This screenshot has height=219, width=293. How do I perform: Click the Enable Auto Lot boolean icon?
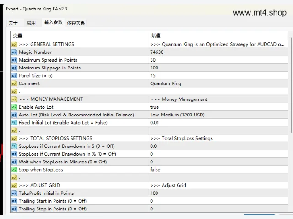tap(14, 107)
